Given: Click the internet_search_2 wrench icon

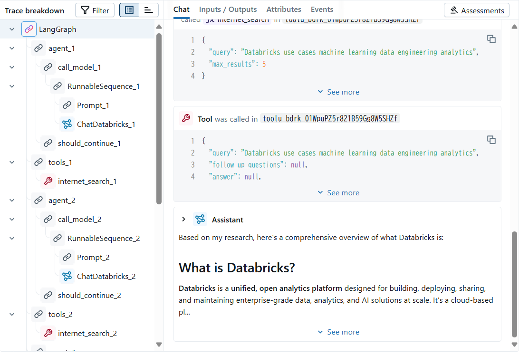Looking at the screenshot, I should pos(48,333).
